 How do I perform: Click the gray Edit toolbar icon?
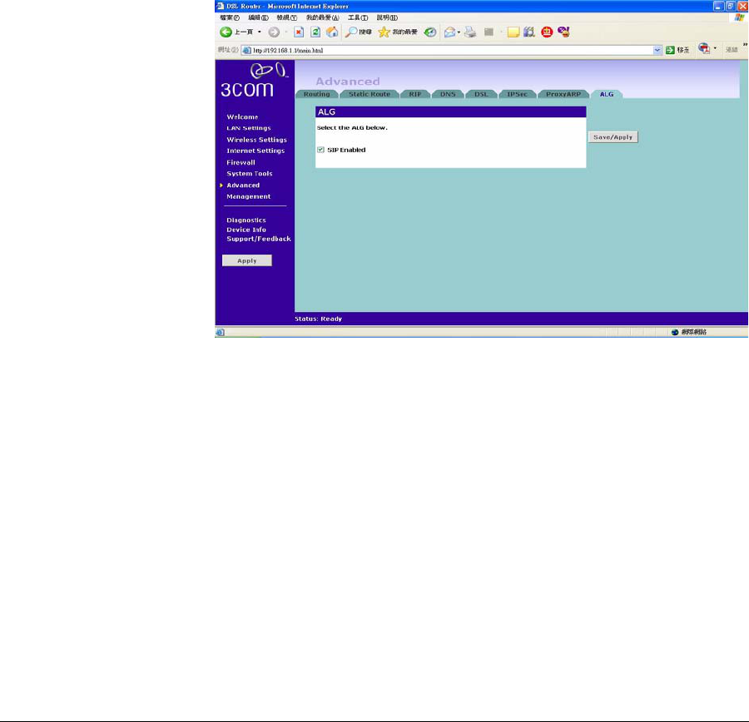[489, 32]
